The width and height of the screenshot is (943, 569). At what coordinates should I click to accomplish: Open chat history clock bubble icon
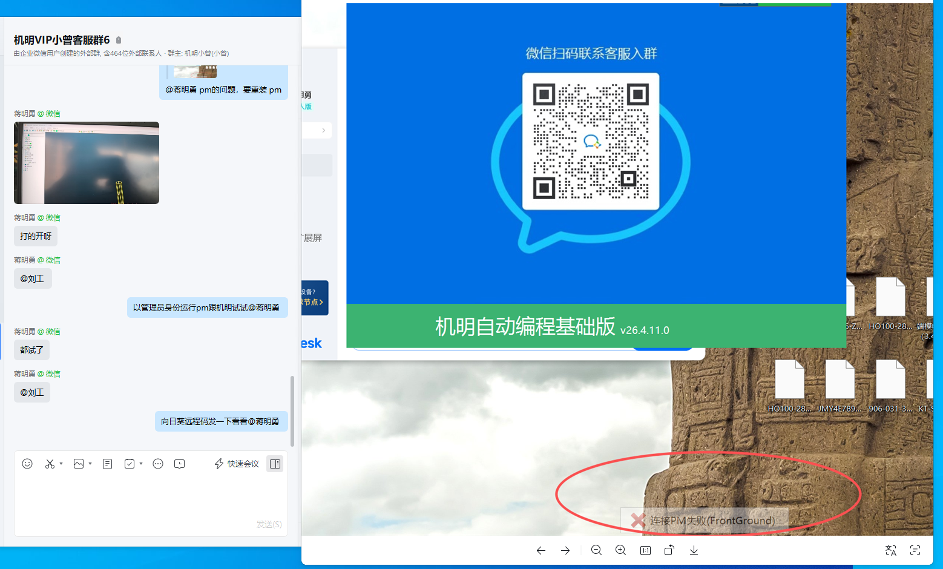180,464
